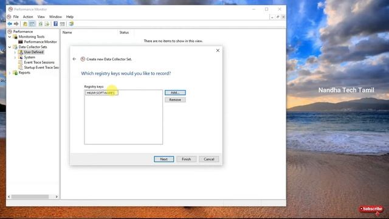Click the Performance Monitor title bar app icon
The width and height of the screenshot is (389, 219).
coord(10,9)
